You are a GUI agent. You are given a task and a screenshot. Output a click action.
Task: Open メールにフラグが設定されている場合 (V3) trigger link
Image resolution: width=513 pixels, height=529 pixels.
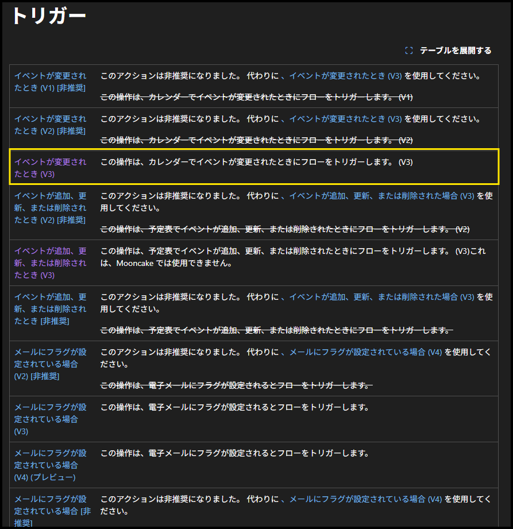[x=50, y=419]
